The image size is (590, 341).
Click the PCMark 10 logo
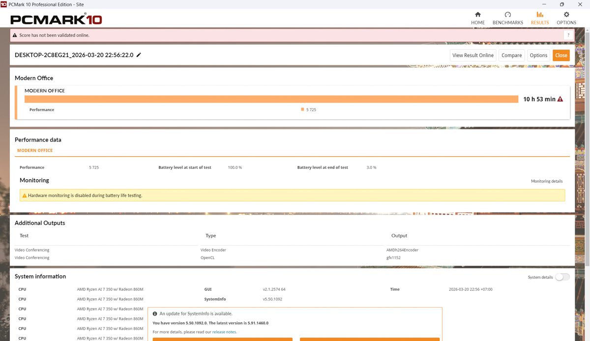(x=56, y=20)
